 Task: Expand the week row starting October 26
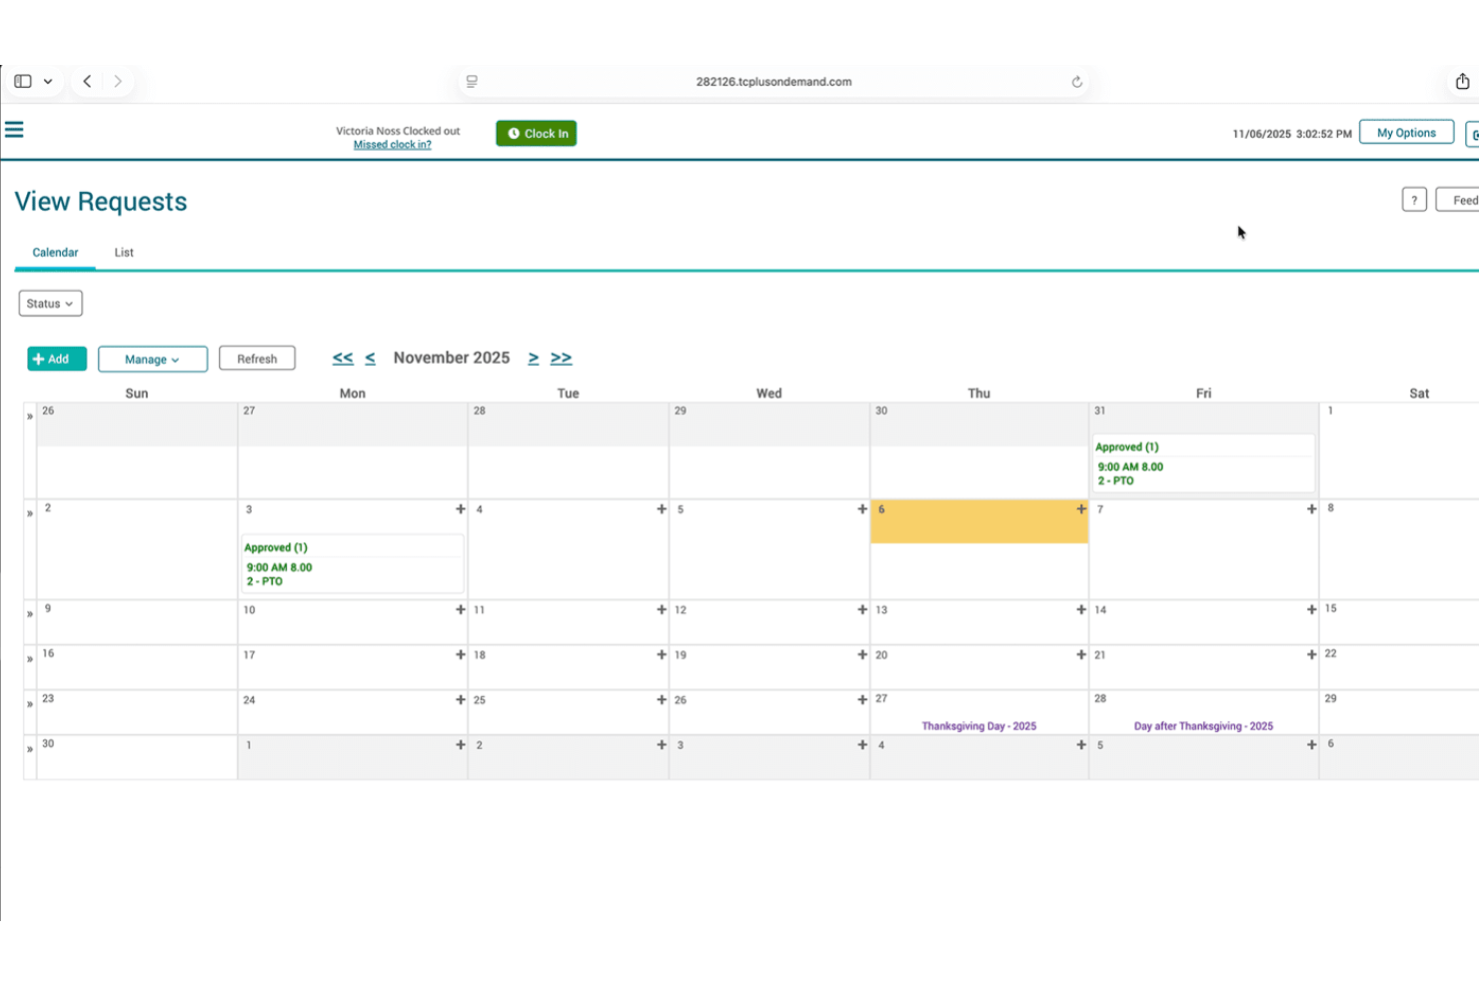[x=30, y=416]
